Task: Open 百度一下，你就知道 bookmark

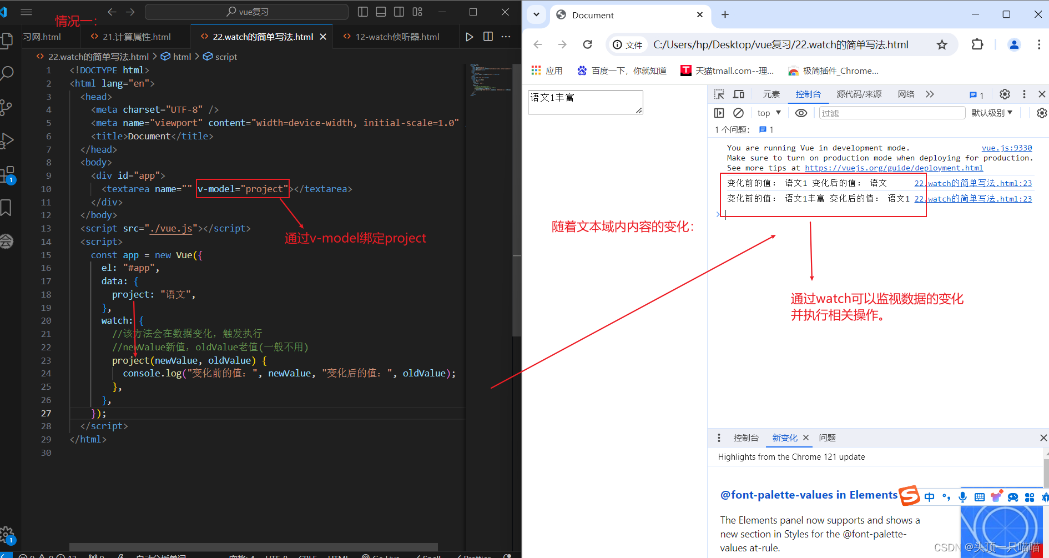Action: [622, 71]
